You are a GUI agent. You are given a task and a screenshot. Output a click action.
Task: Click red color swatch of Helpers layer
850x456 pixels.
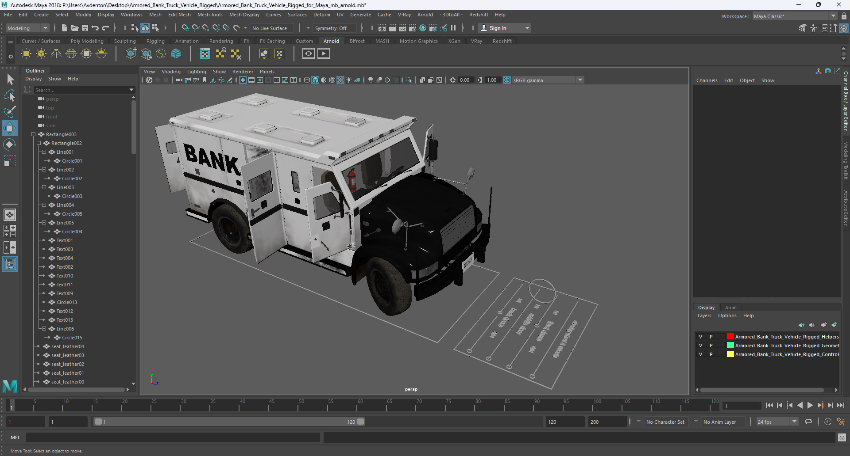click(x=730, y=337)
